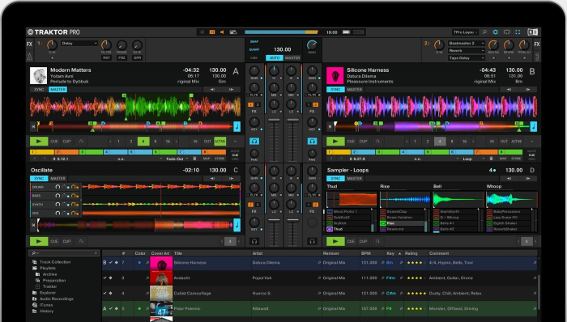567x322 pixels.
Task: Jump to track start on Deck A stripe
Action: (x=34, y=126)
